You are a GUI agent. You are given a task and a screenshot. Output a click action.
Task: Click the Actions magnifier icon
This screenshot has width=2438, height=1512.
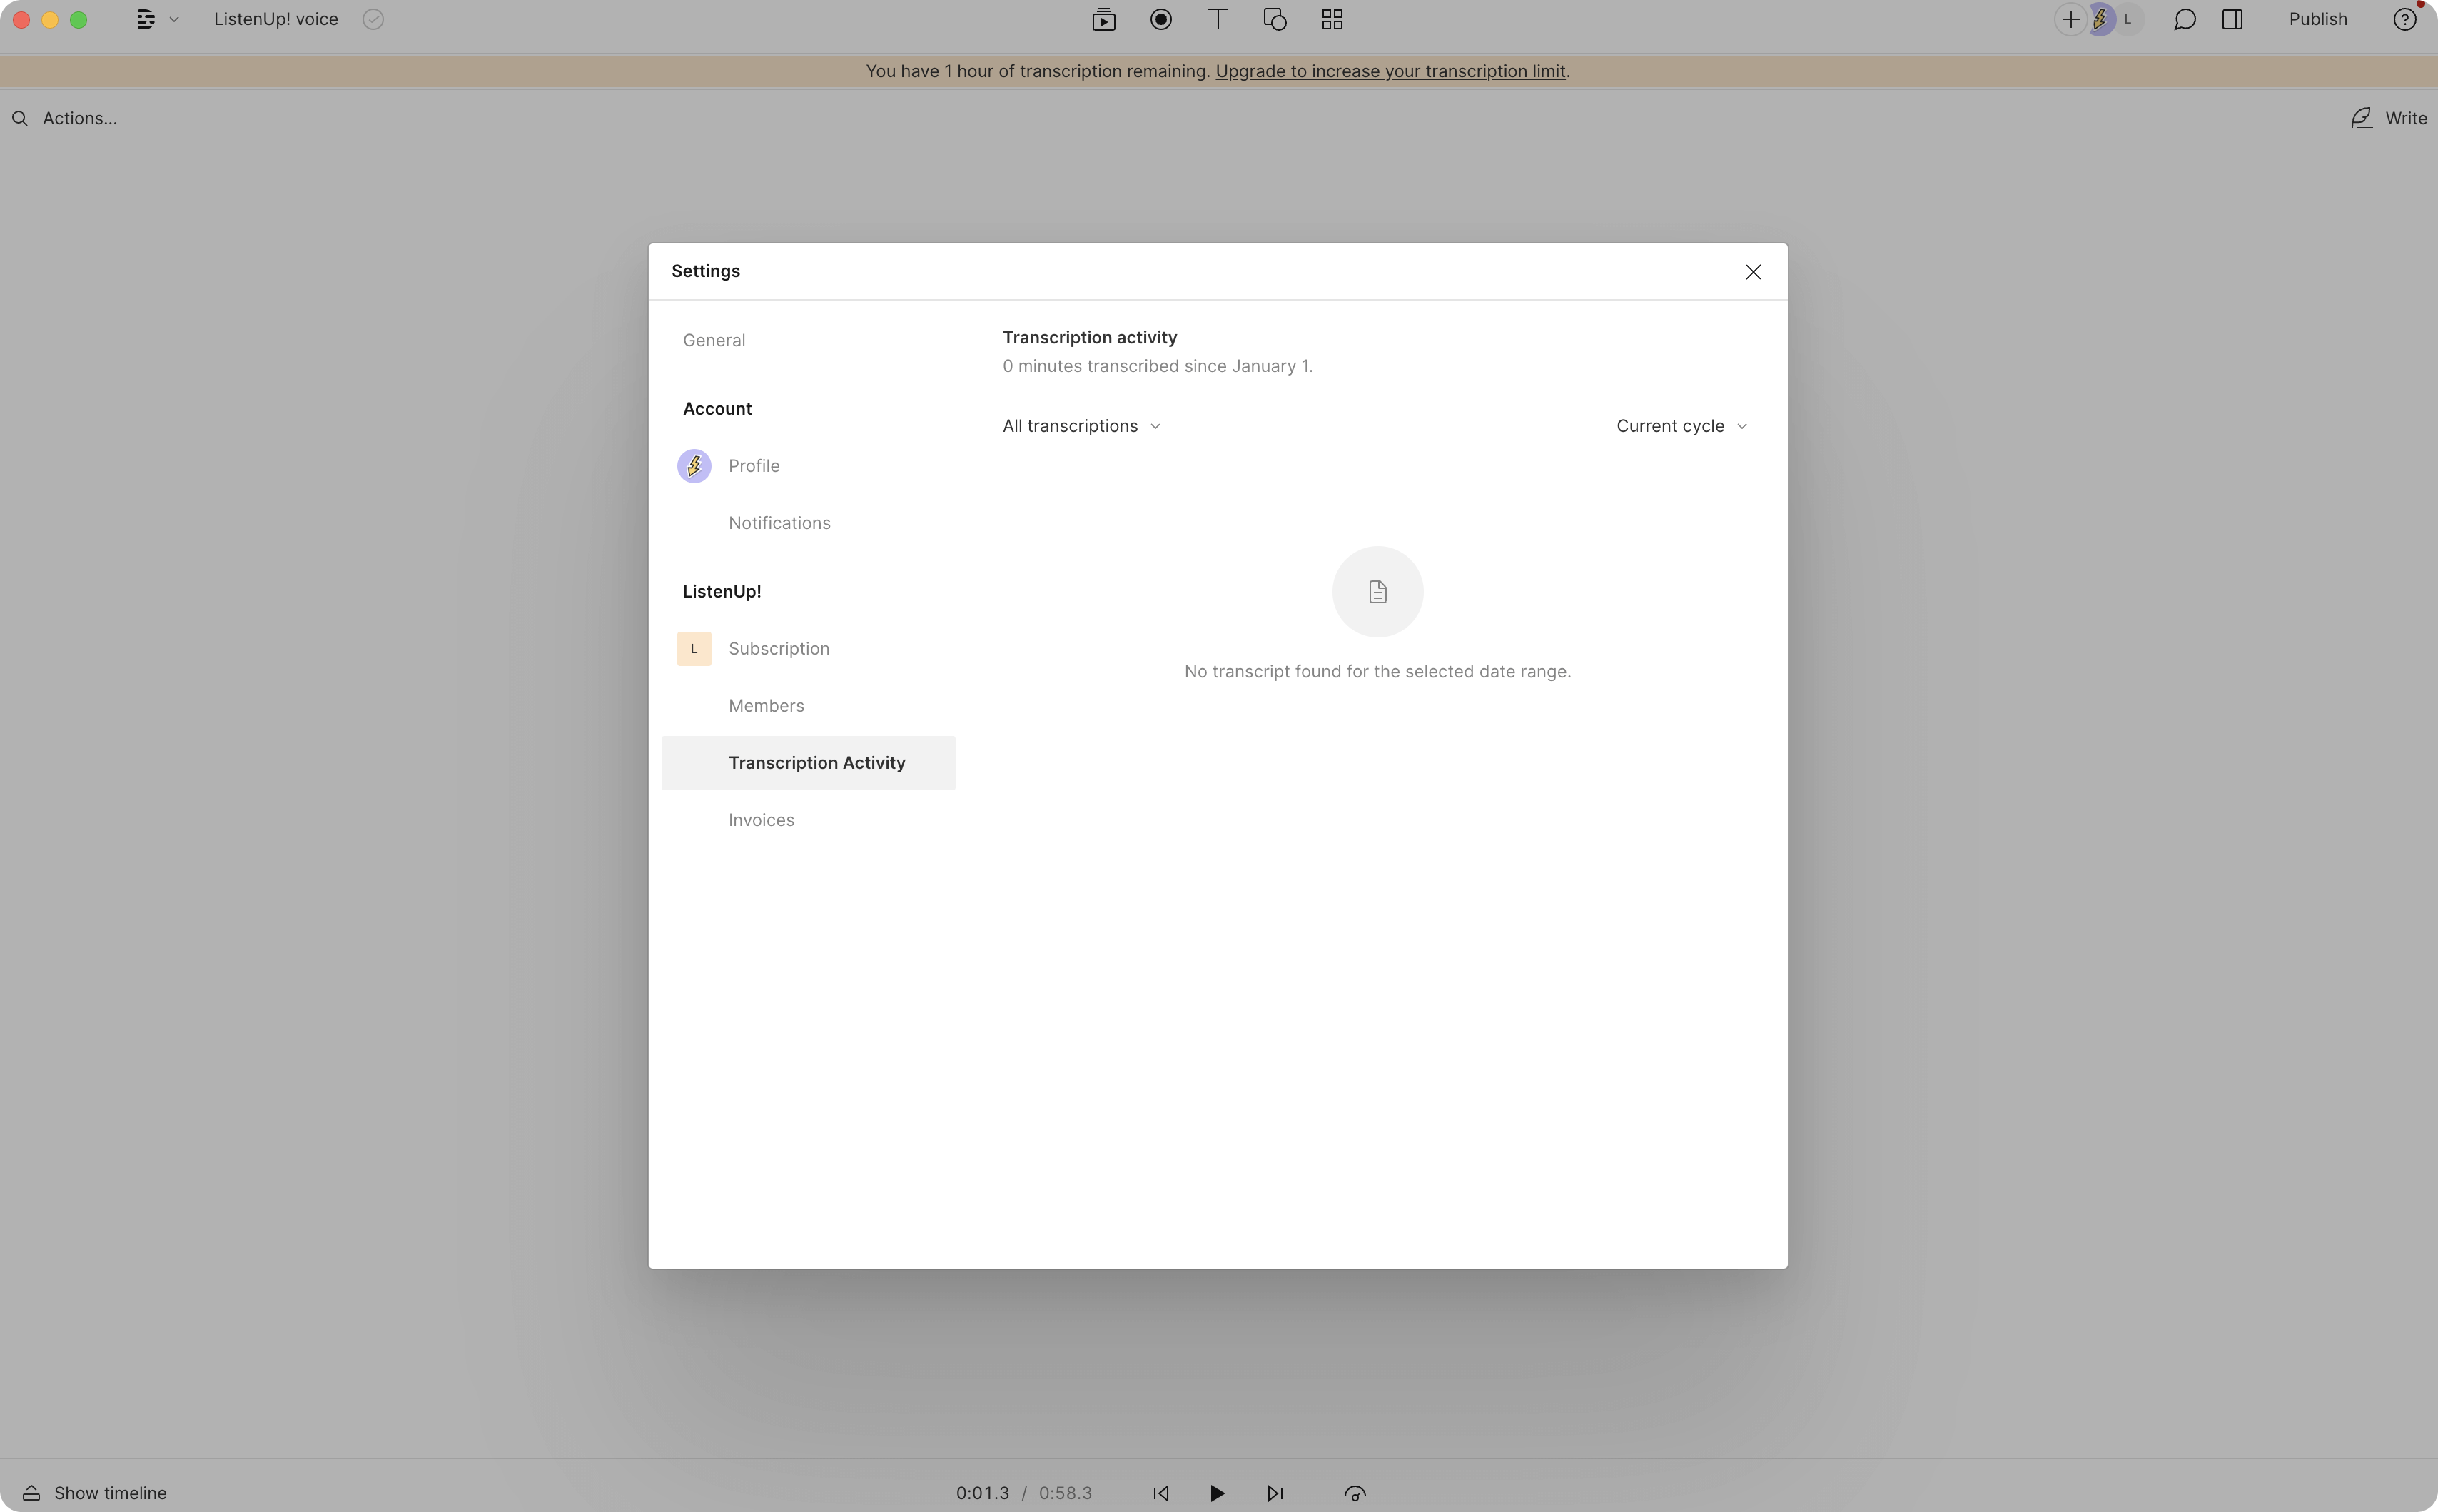pos(20,118)
